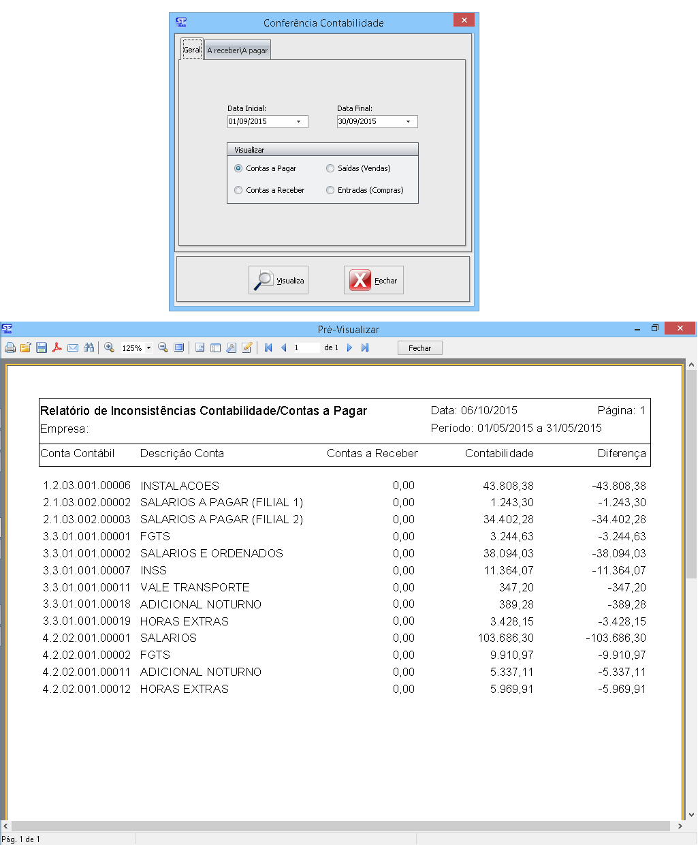Send report by email icon

coord(73,348)
